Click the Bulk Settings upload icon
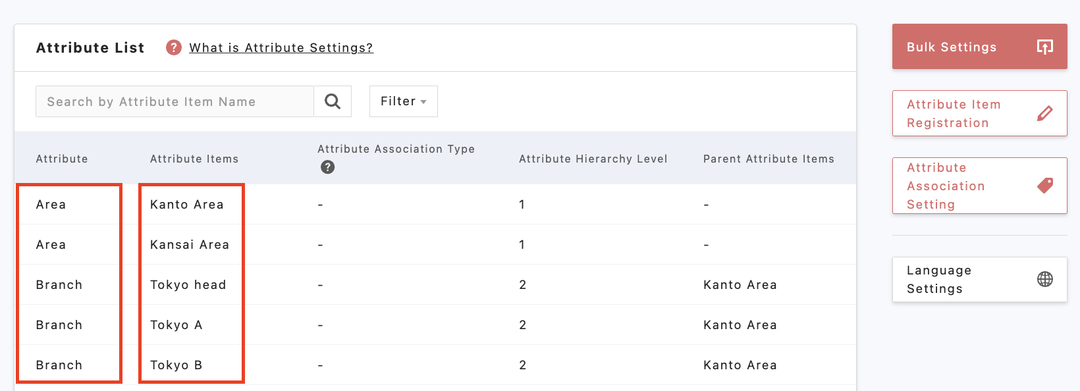Viewport: 1080px width, 391px height. click(1045, 47)
